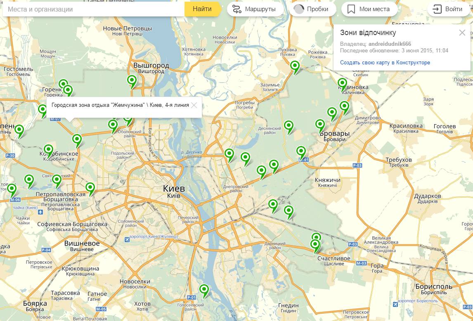Click the Места и организации search field
Screen dimensions: 473x321
click(x=93, y=9)
